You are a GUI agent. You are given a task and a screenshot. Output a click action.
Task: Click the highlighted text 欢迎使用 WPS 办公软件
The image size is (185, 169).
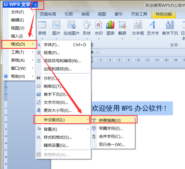(x=129, y=108)
